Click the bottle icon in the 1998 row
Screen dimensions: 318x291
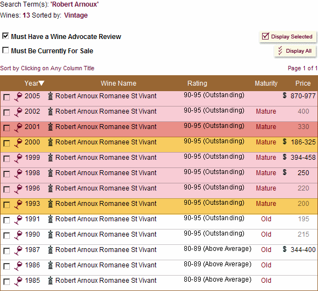point(50,173)
